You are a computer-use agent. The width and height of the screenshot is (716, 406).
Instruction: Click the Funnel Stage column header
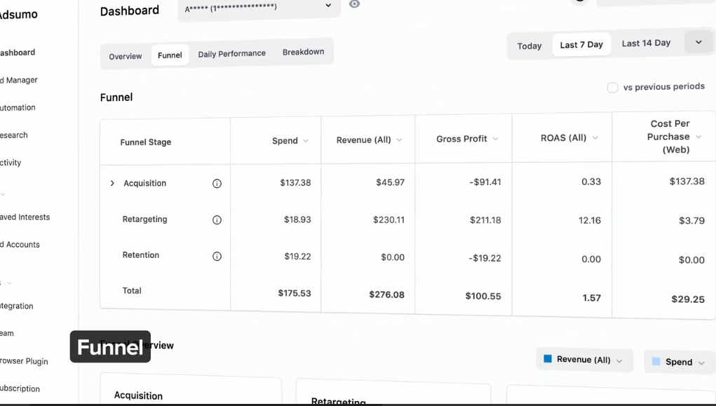[146, 142]
